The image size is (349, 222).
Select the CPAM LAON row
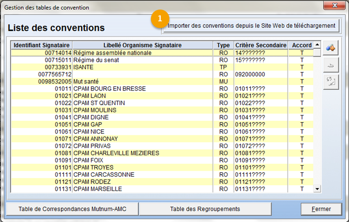[x=162, y=96]
